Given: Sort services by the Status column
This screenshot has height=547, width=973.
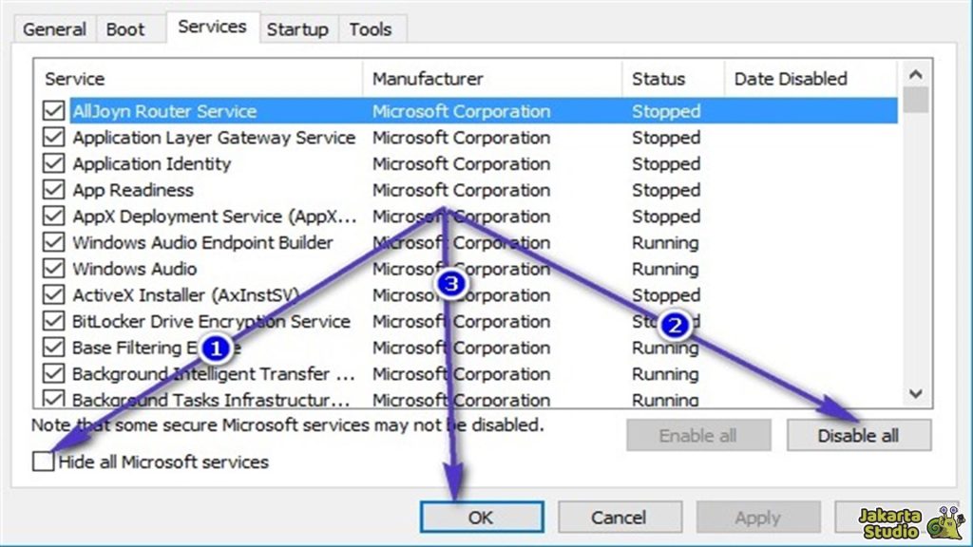Looking at the screenshot, I should [659, 79].
